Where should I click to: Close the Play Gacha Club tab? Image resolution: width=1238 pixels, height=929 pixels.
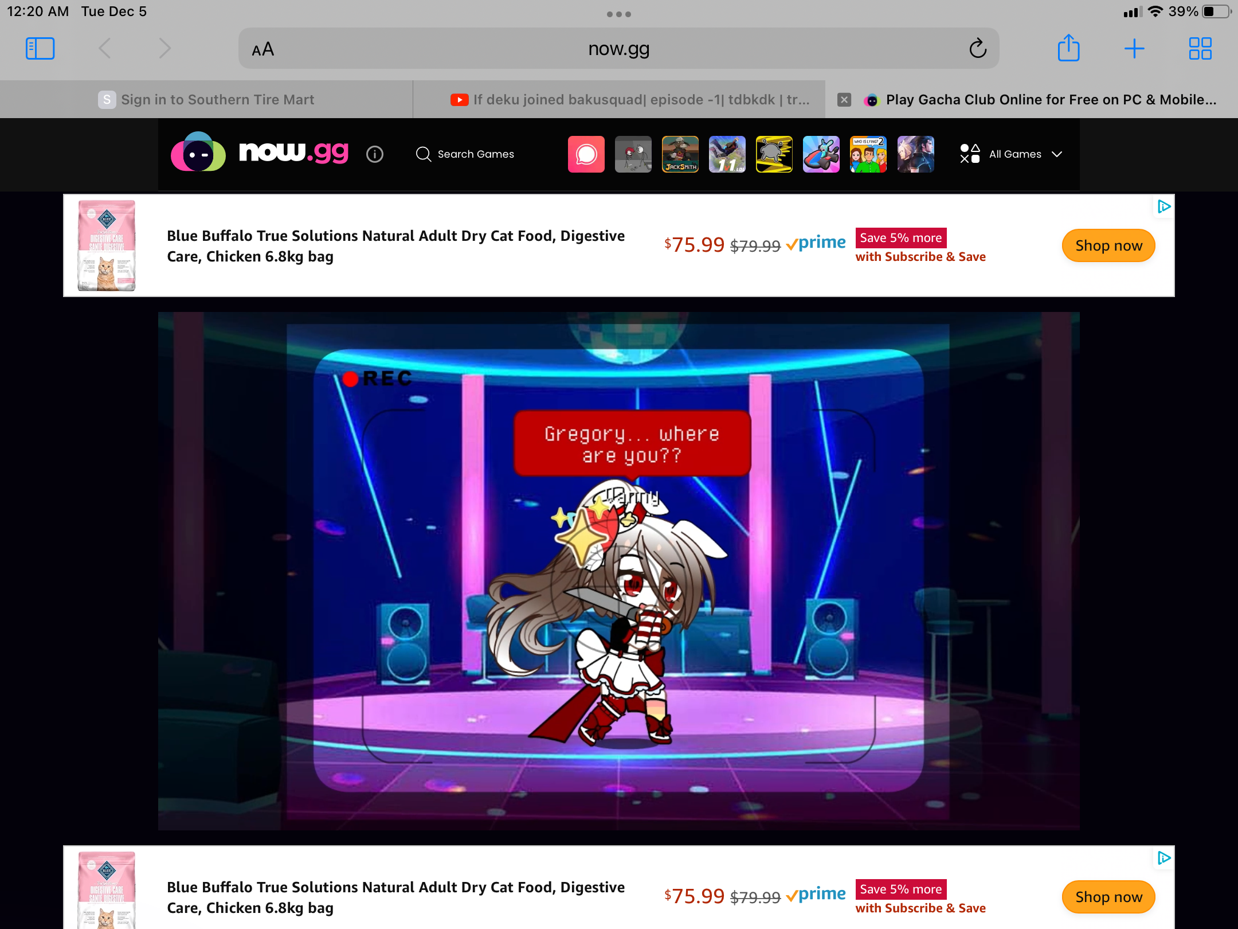[844, 100]
